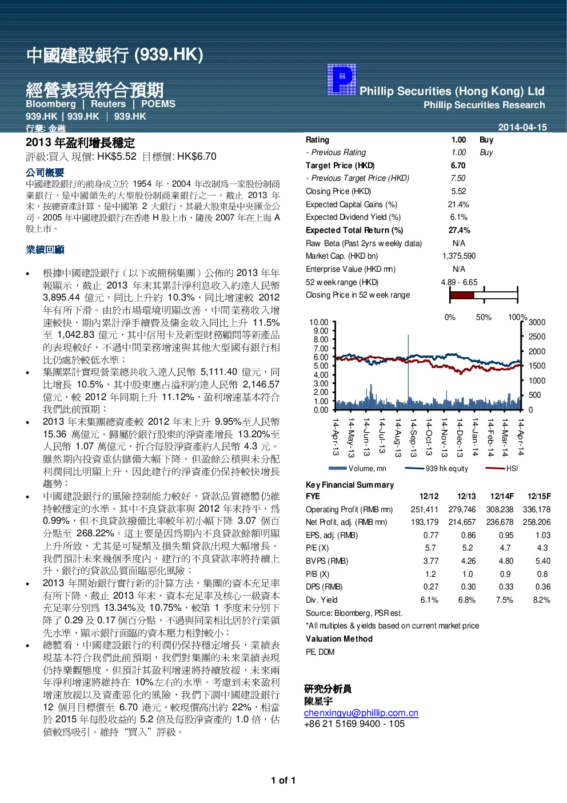Click the red bar in 52 week range indicator

tap(462, 295)
